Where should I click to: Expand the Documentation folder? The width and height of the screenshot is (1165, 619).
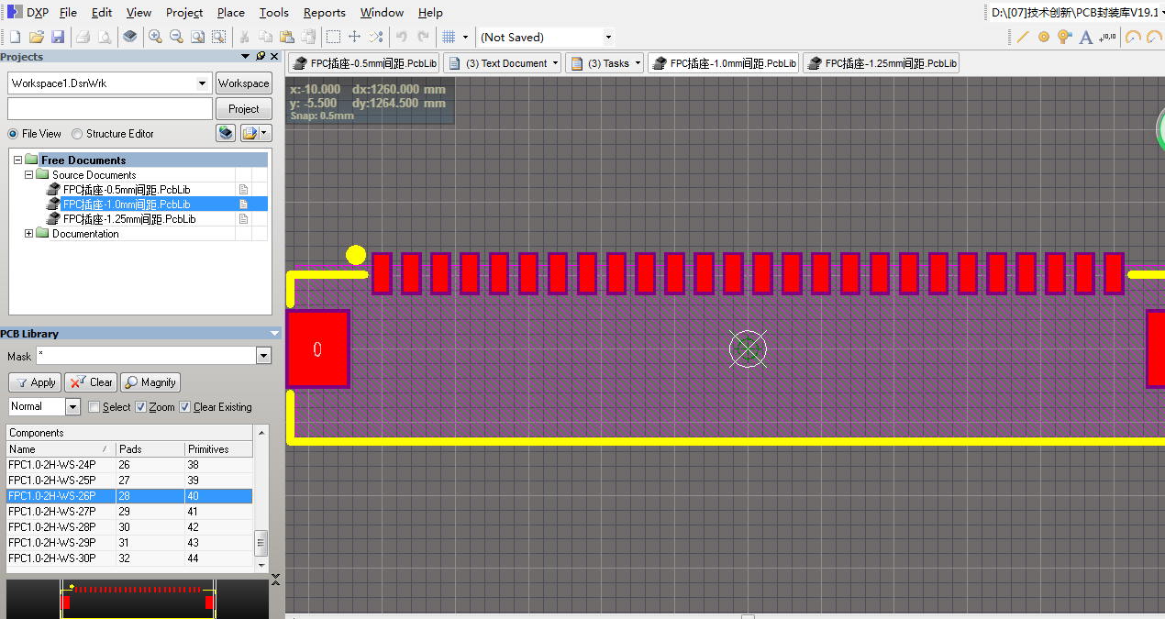(x=28, y=233)
